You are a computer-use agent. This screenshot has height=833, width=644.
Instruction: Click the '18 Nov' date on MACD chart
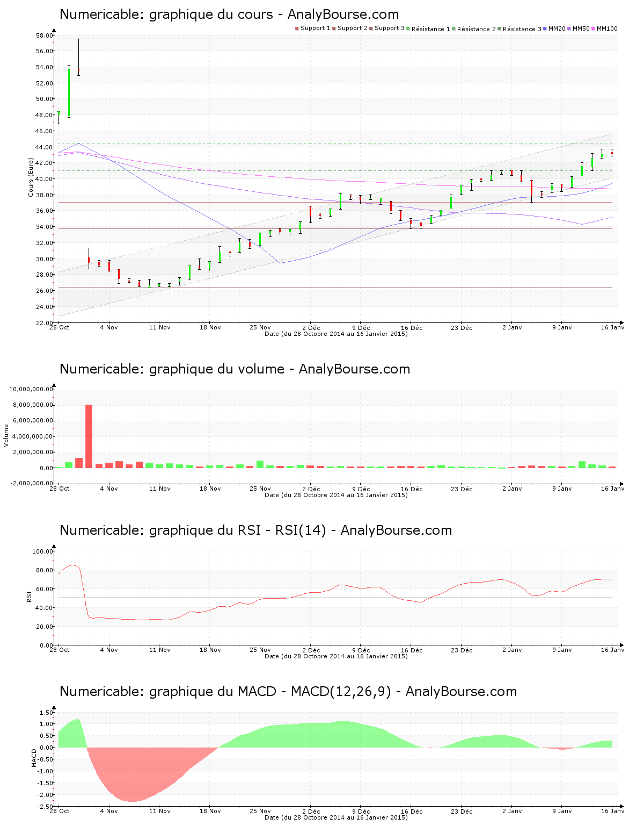[x=210, y=811]
